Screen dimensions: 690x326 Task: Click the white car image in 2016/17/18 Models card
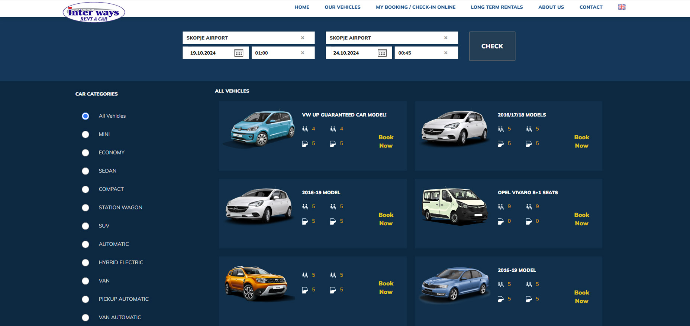454,128
